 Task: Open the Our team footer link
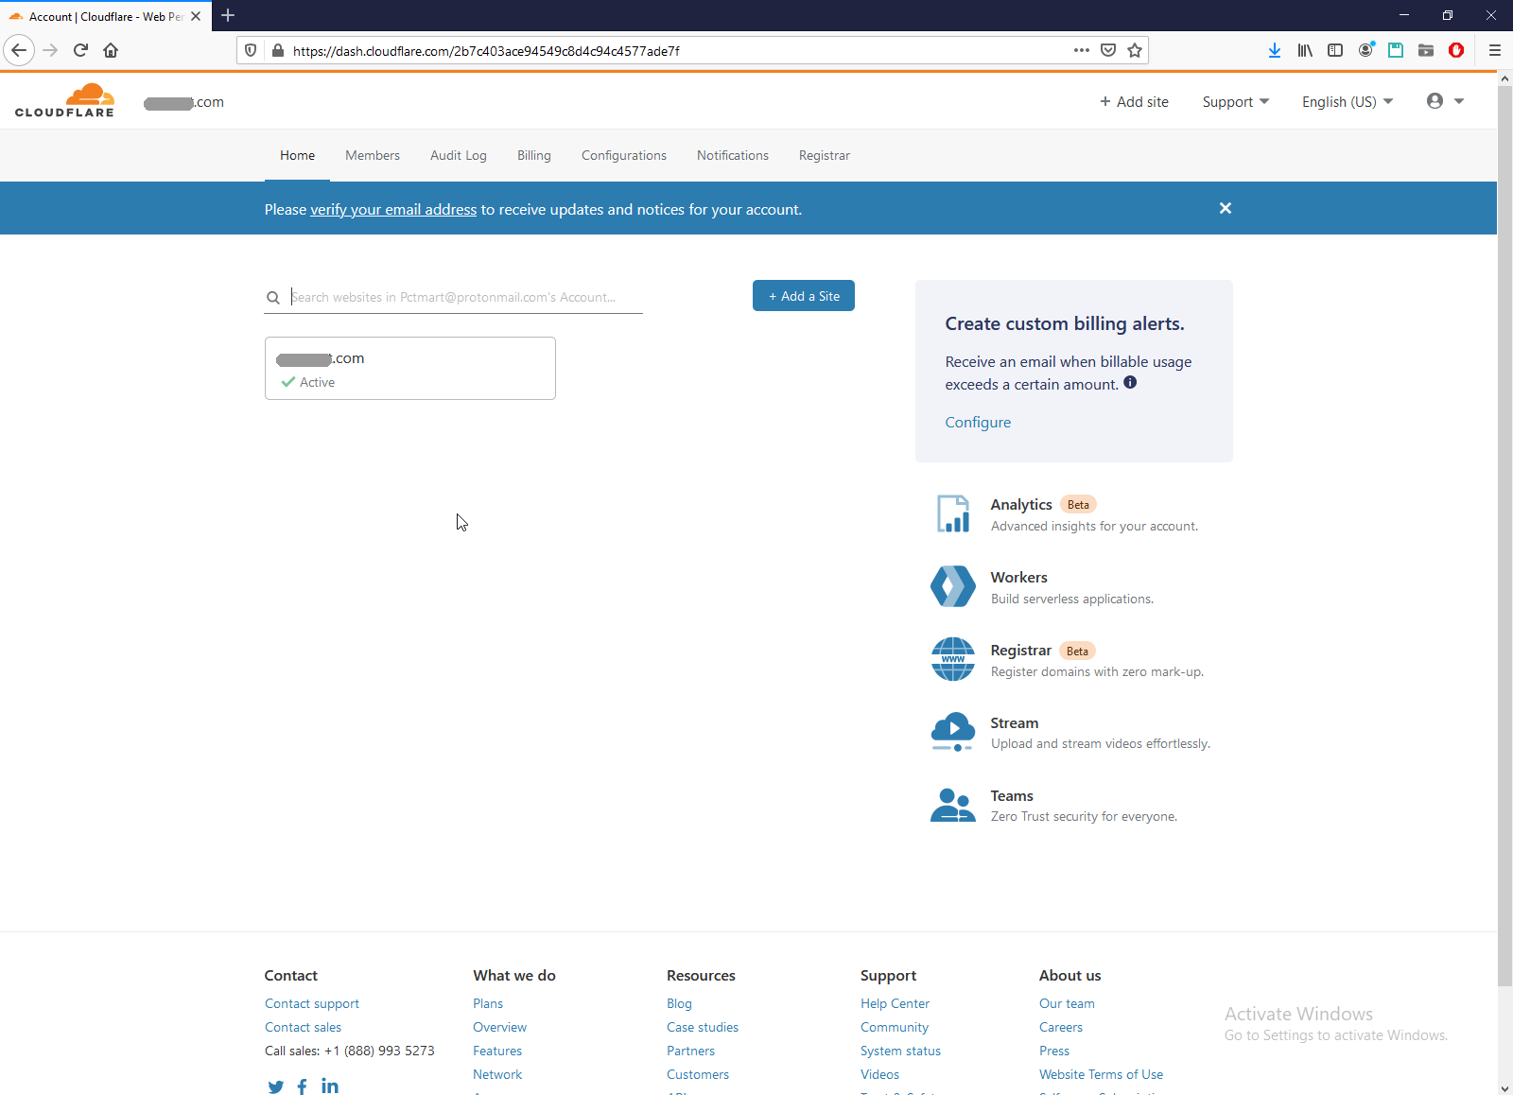coord(1067,1003)
